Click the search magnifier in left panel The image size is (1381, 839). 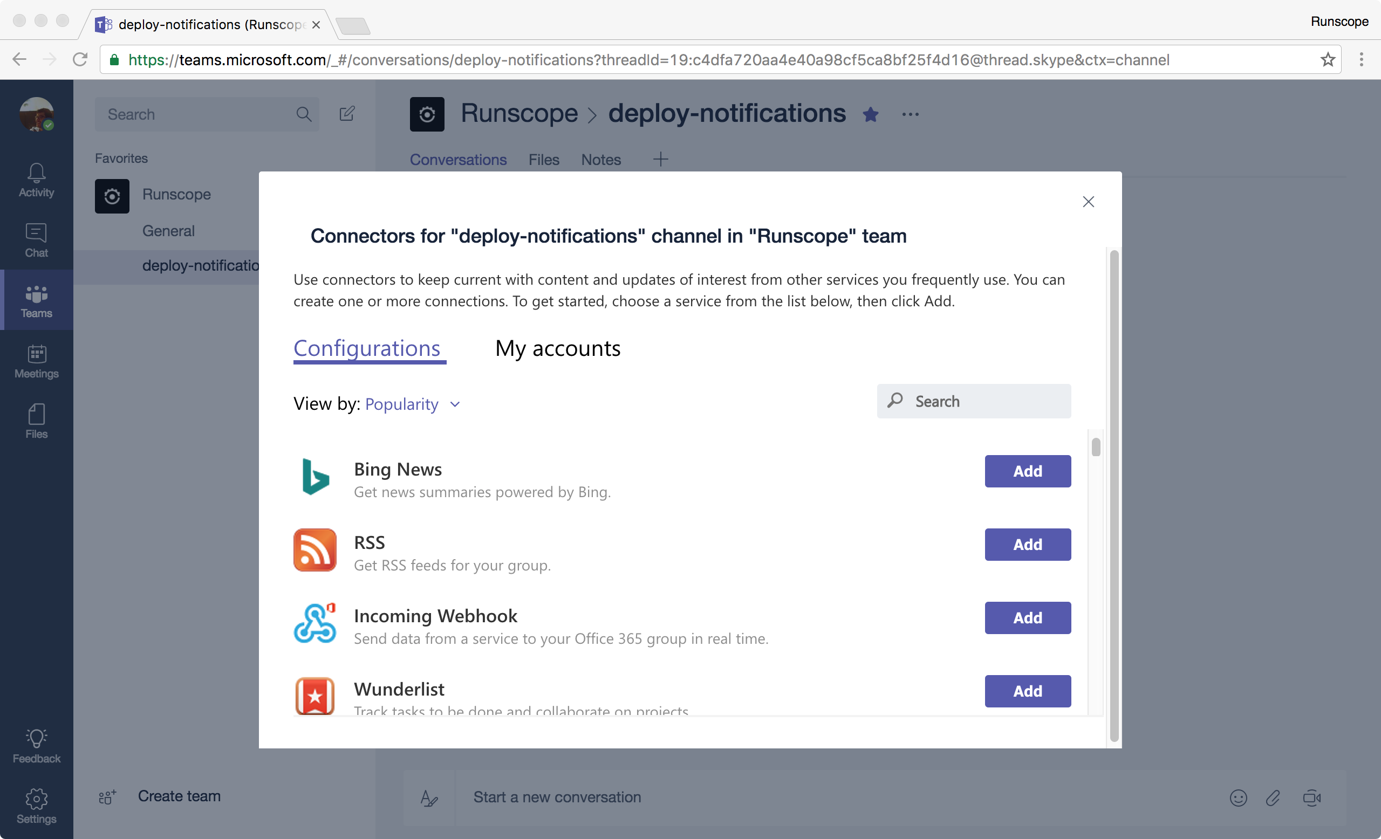click(x=304, y=114)
